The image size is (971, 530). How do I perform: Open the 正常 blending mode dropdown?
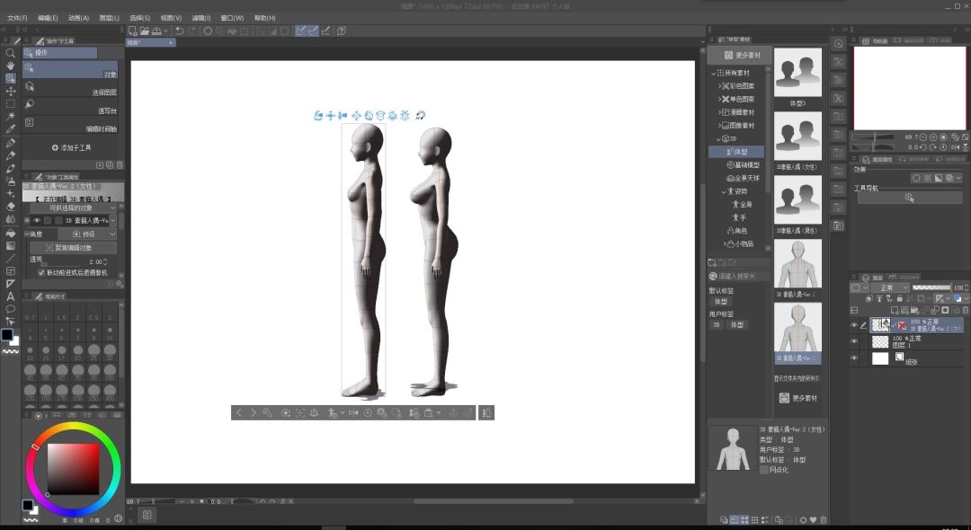[x=889, y=287]
